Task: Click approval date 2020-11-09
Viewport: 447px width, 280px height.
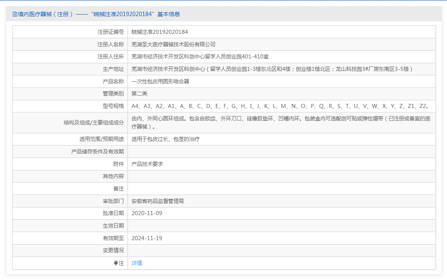Action: click(x=147, y=213)
